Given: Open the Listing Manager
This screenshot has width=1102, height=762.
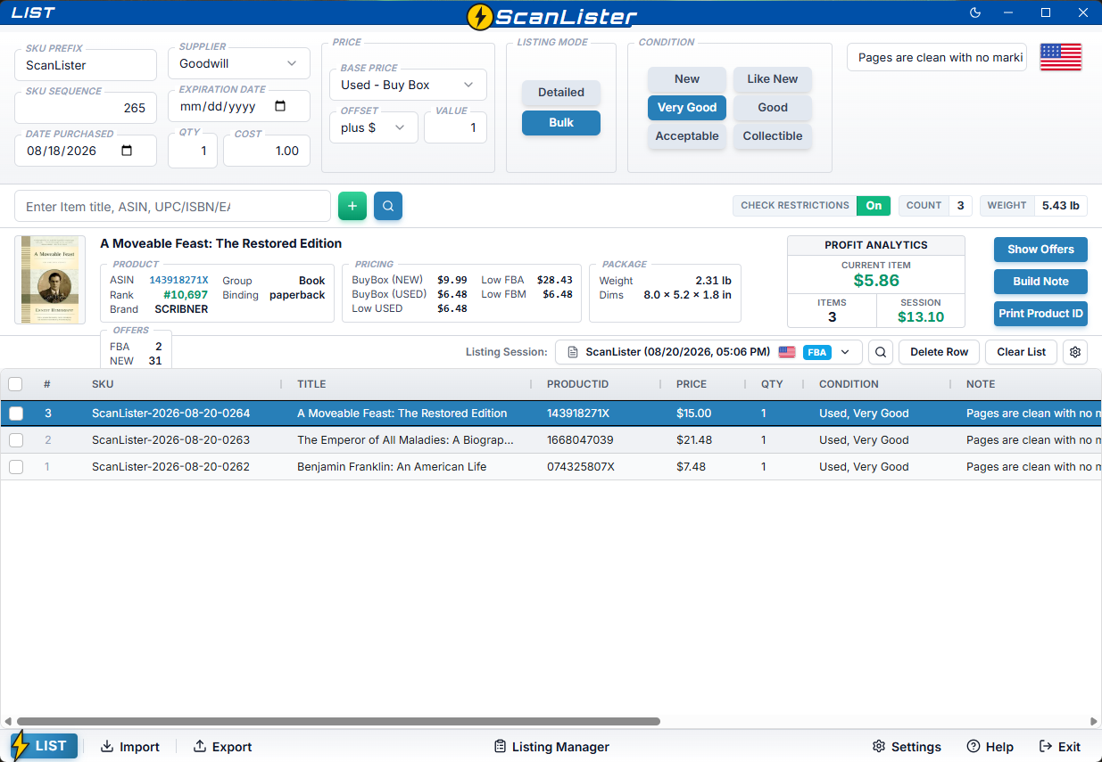Looking at the screenshot, I should pyautogui.click(x=551, y=747).
